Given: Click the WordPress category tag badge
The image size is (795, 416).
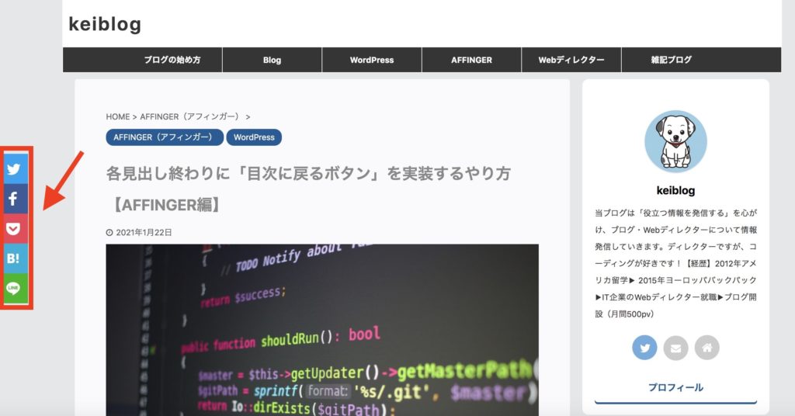Looking at the screenshot, I should [x=254, y=137].
